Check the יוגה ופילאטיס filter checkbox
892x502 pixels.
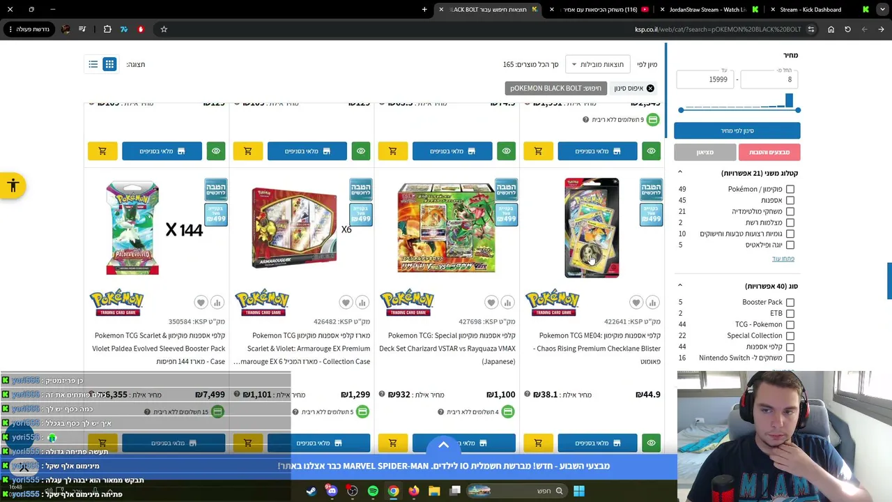pyautogui.click(x=790, y=245)
